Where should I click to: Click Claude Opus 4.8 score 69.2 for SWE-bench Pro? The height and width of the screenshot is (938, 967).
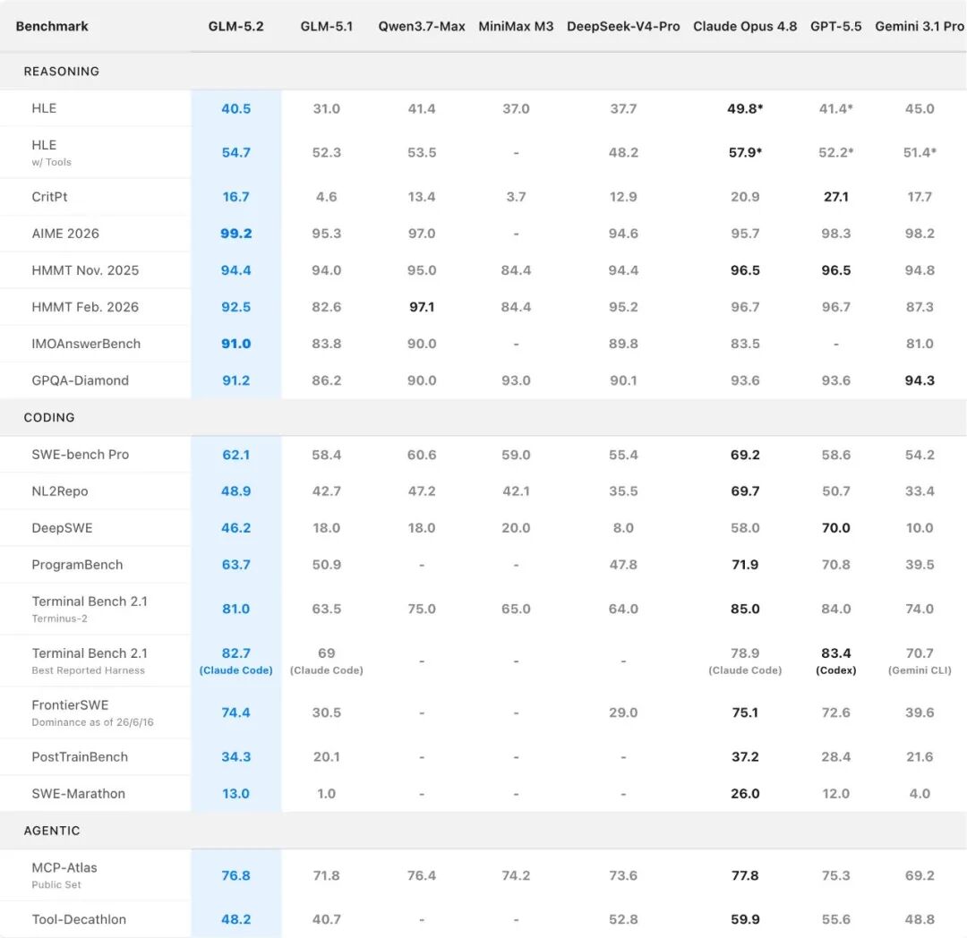tap(745, 455)
